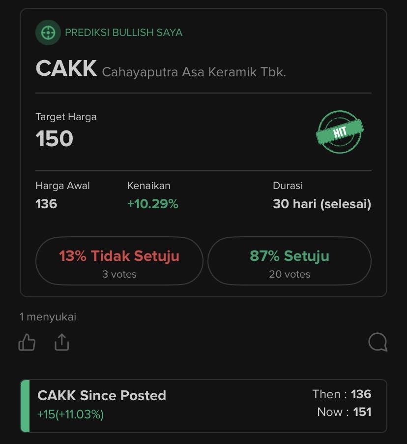
Task: Open the CAKK ticker symbol
Action: tap(66, 68)
